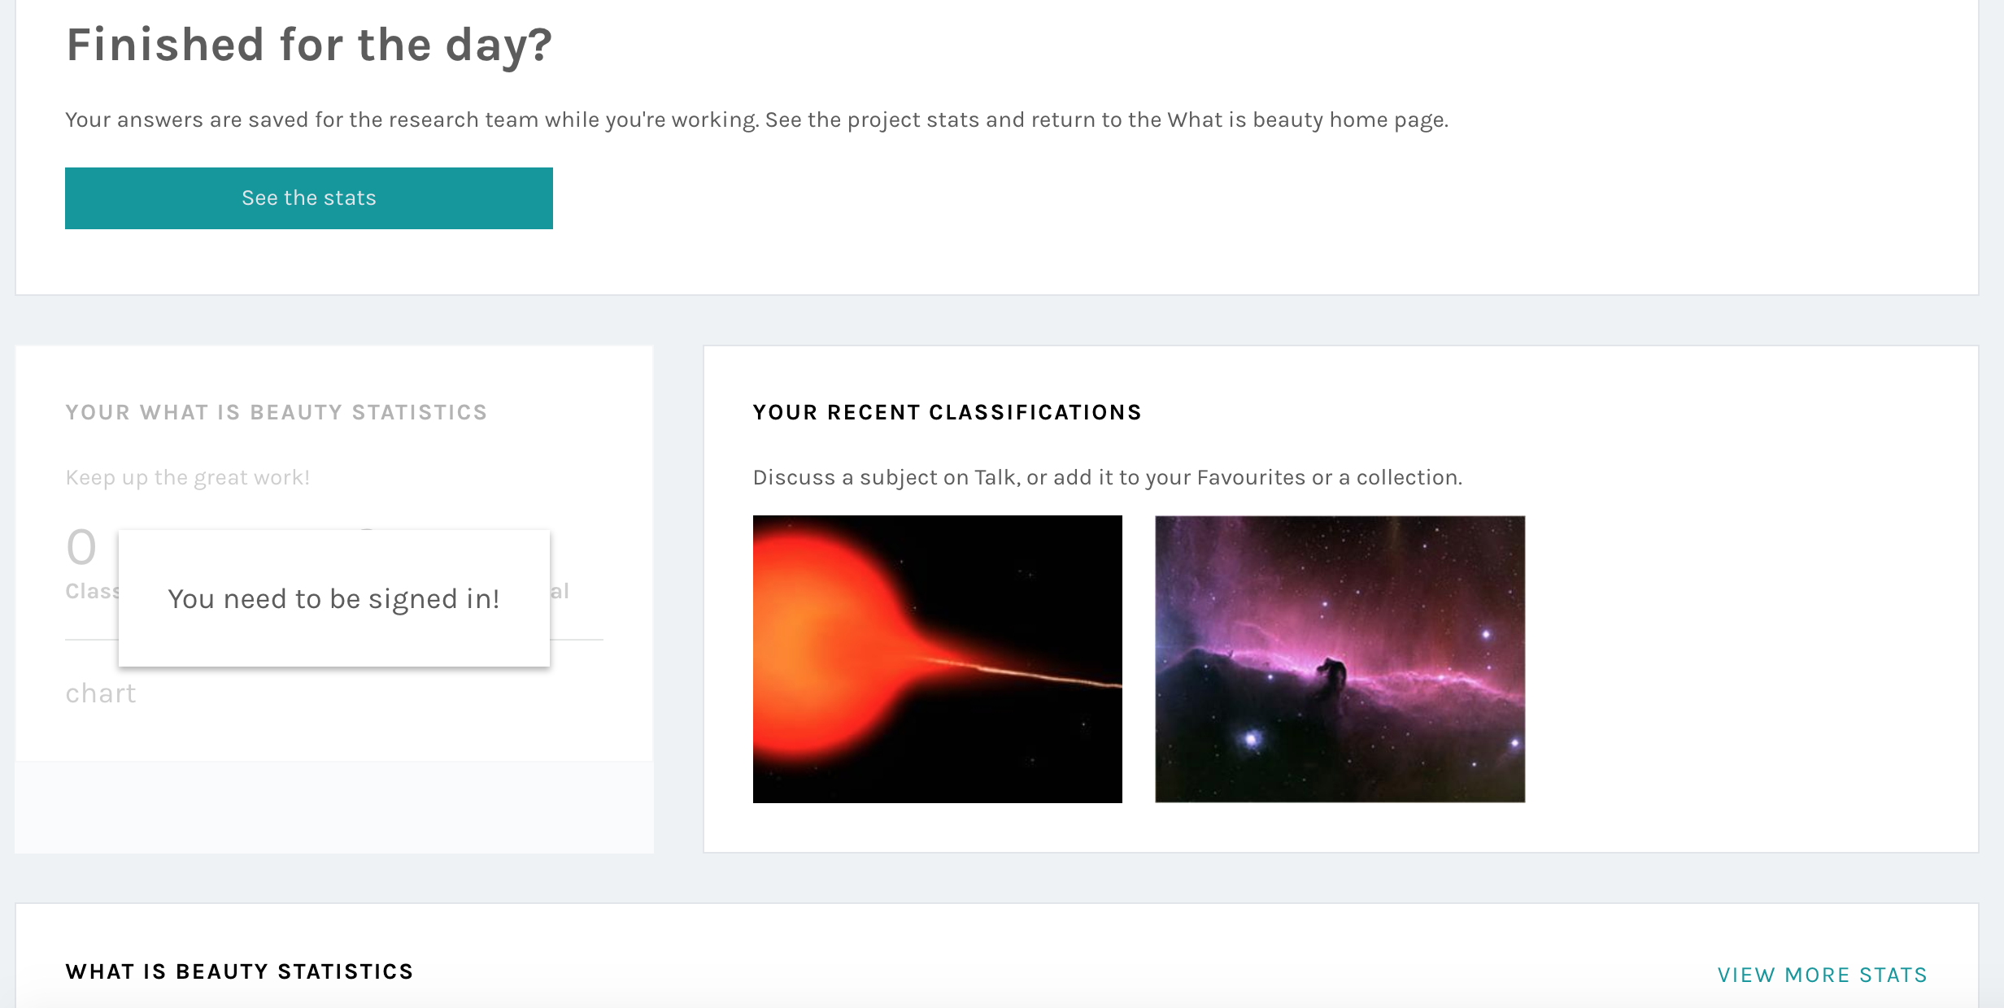Select the 'Finished for the day?' heading
This screenshot has width=2004, height=1008.
click(x=309, y=46)
